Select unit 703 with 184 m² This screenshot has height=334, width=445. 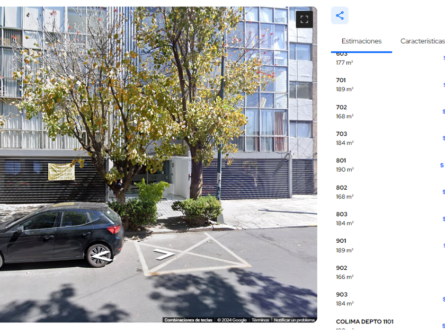(x=388, y=138)
